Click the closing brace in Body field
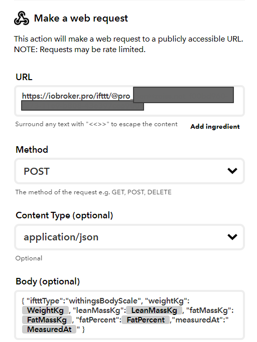This screenshot has width=257, height=342. 83,329
